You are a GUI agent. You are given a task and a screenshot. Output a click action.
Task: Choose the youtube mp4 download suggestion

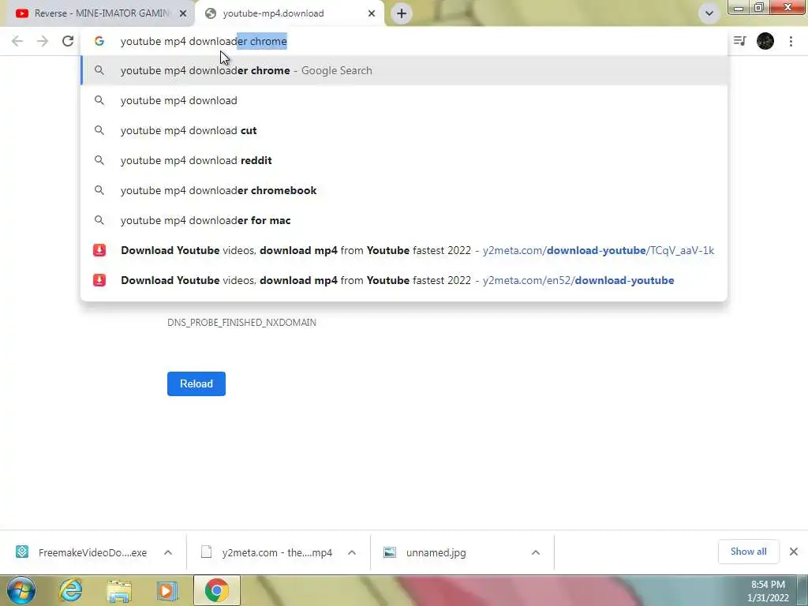coord(404,100)
